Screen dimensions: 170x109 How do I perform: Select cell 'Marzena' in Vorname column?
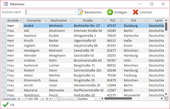coord(35,90)
